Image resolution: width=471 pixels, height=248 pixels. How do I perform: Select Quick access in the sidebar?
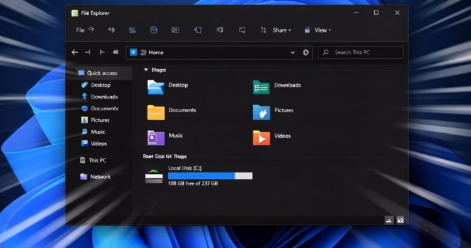pyautogui.click(x=98, y=73)
